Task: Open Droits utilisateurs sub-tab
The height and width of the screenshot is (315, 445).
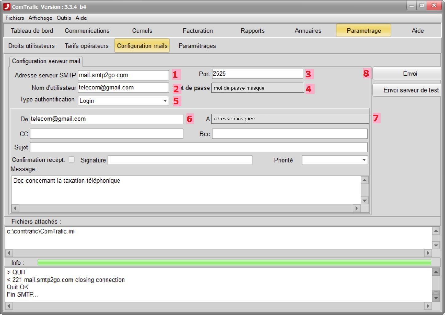Action: (x=31, y=46)
